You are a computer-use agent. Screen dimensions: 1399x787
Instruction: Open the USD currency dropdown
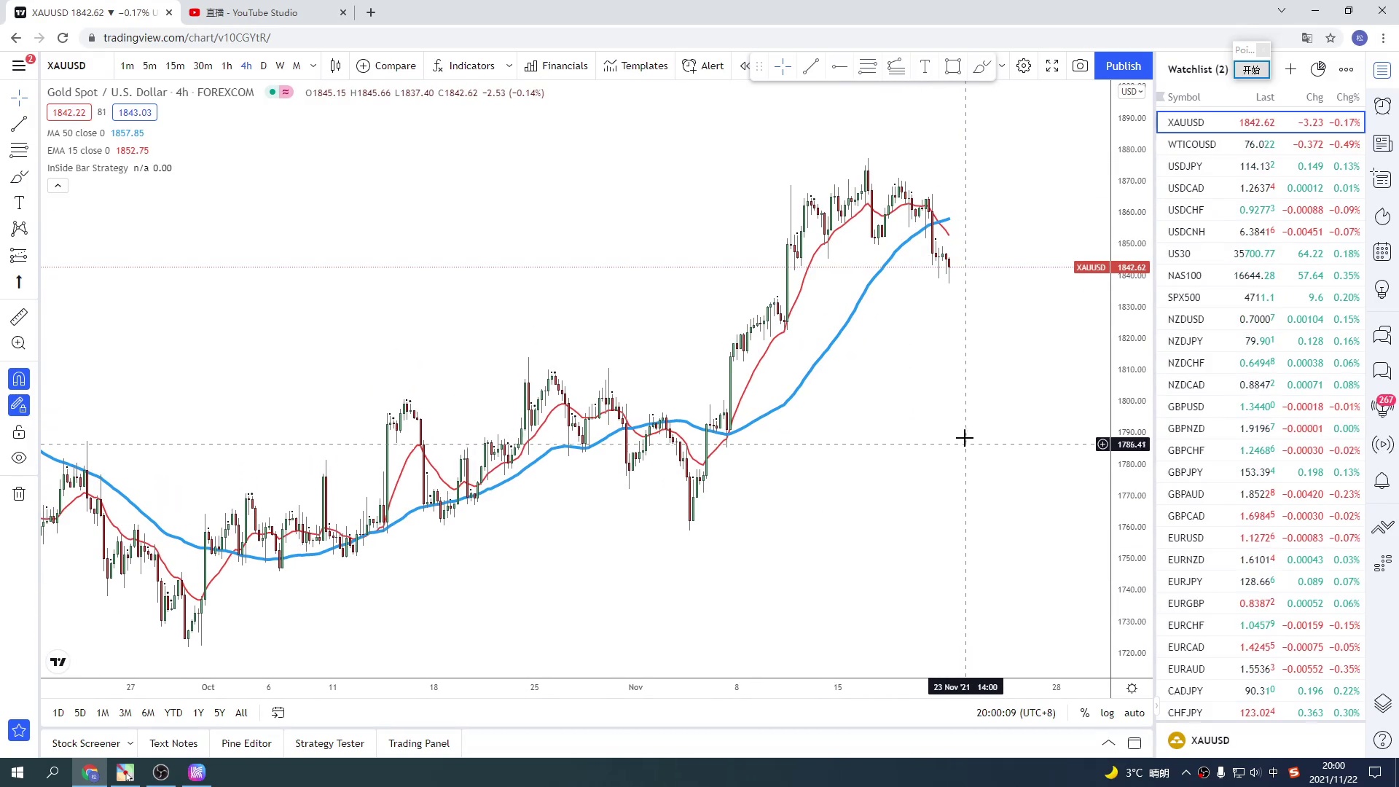pyautogui.click(x=1132, y=91)
